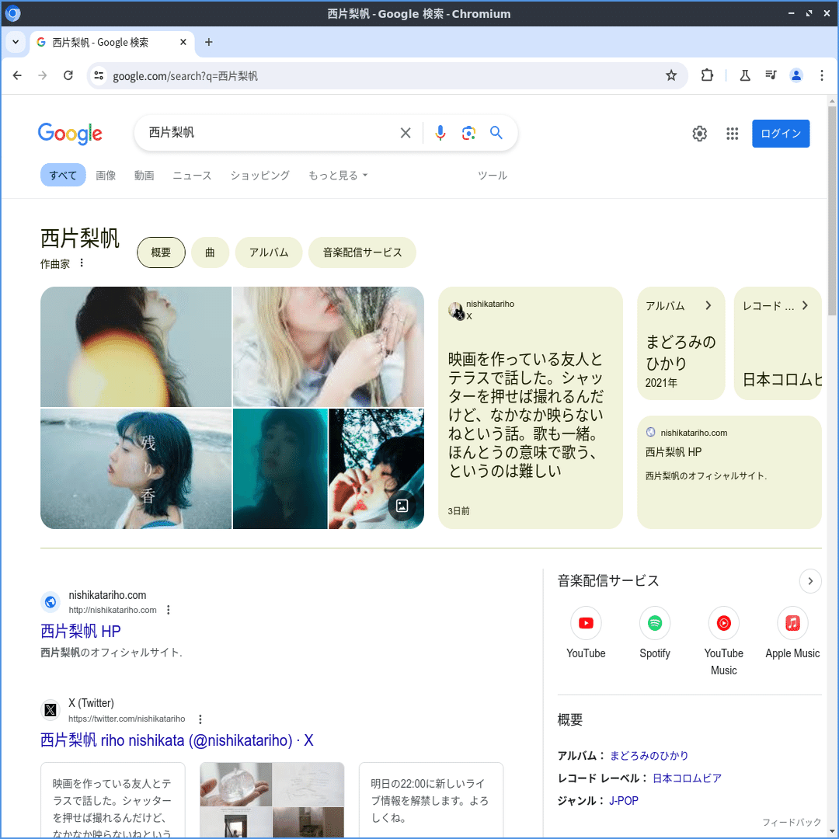This screenshot has height=839, width=839.
Task: Open Chrome Labs flask icon
Action: pyautogui.click(x=745, y=75)
